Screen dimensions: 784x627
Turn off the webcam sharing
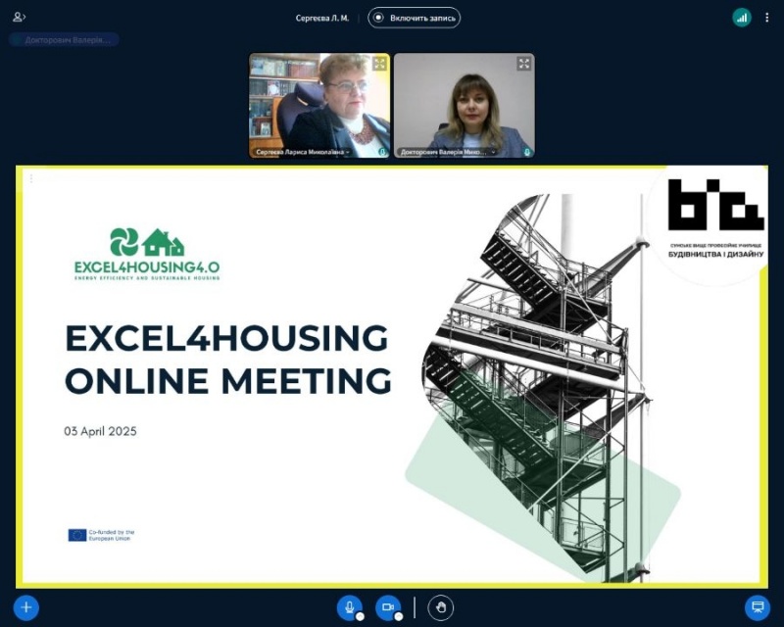pyautogui.click(x=387, y=607)
